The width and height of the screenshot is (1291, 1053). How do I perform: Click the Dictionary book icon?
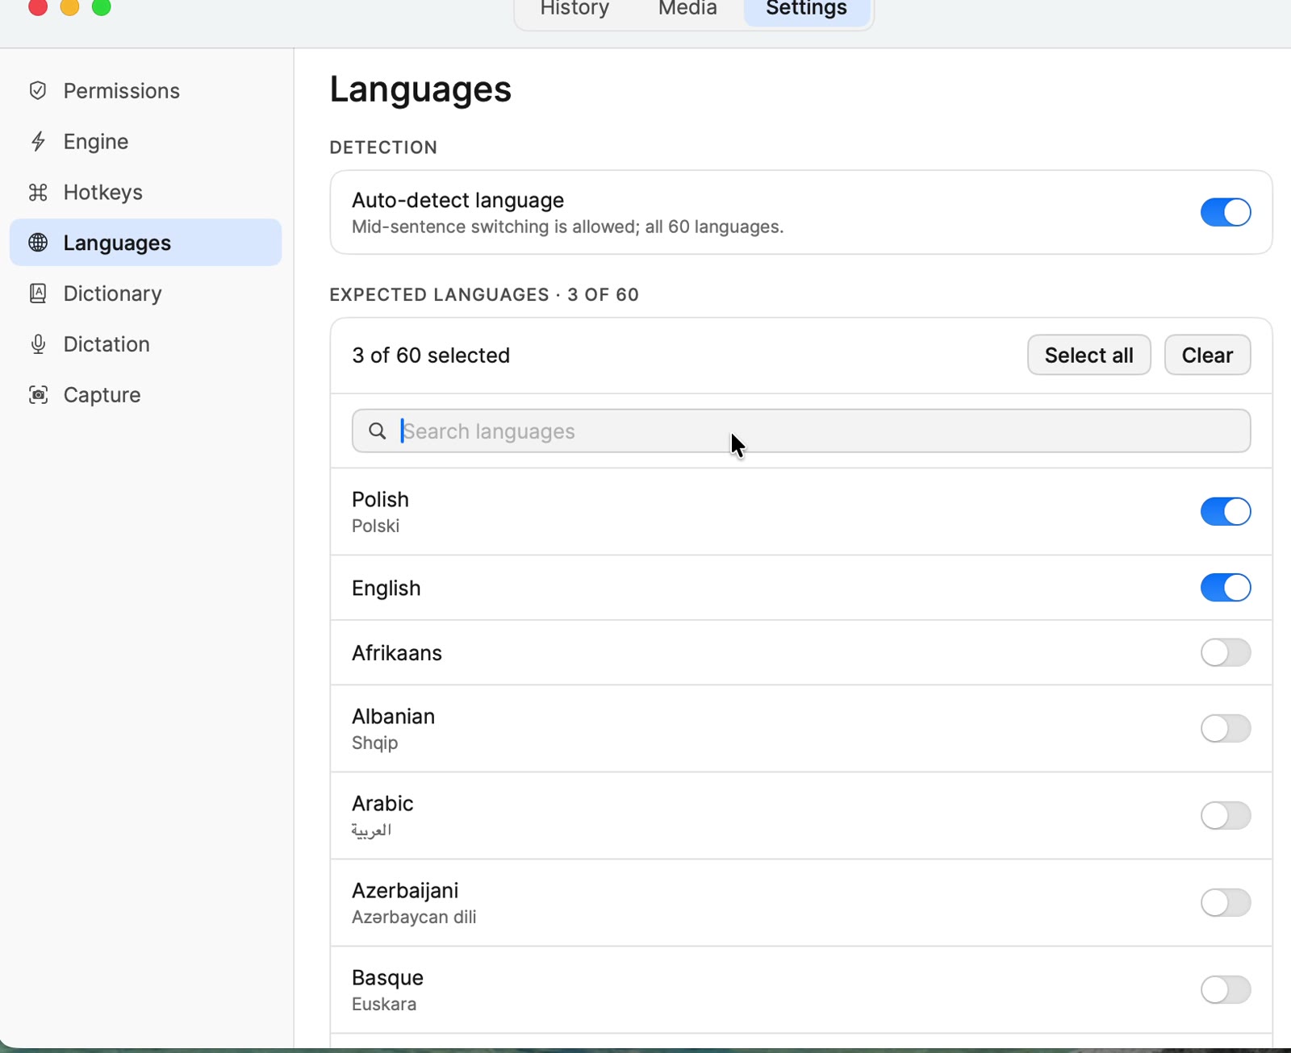(x=38, y=293)
